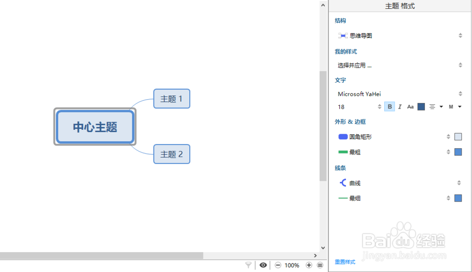Change the font size 18 stepper
The image size is (472, 272).
(379, 107)
